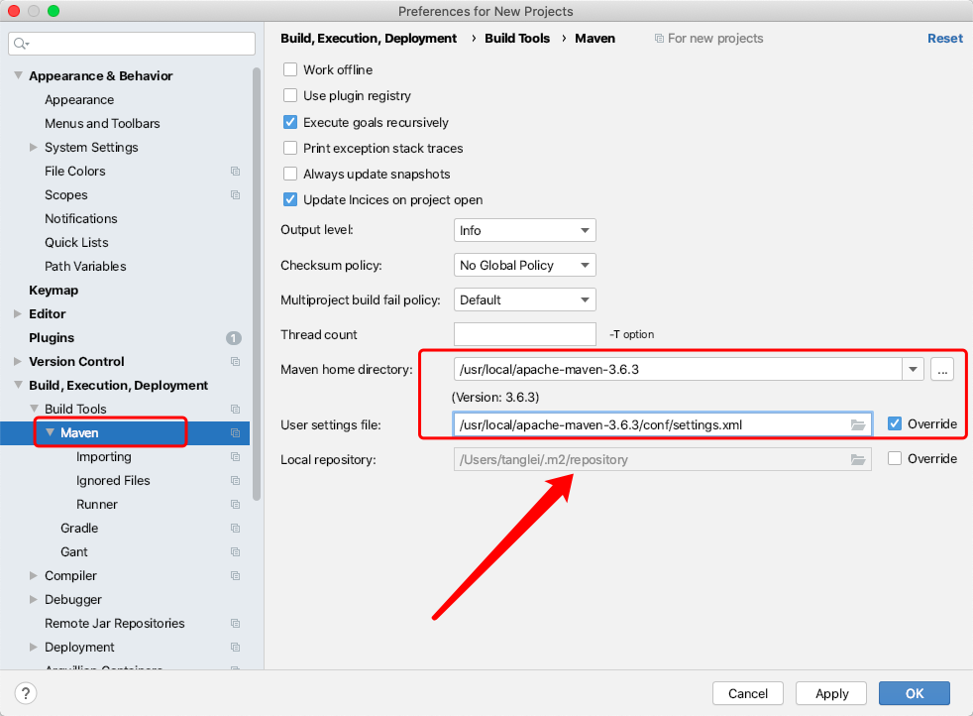The height and width of the screenshot is (716, 973).
Task: Select Gradle in the settings tree
Action: (x=79, y=529)
